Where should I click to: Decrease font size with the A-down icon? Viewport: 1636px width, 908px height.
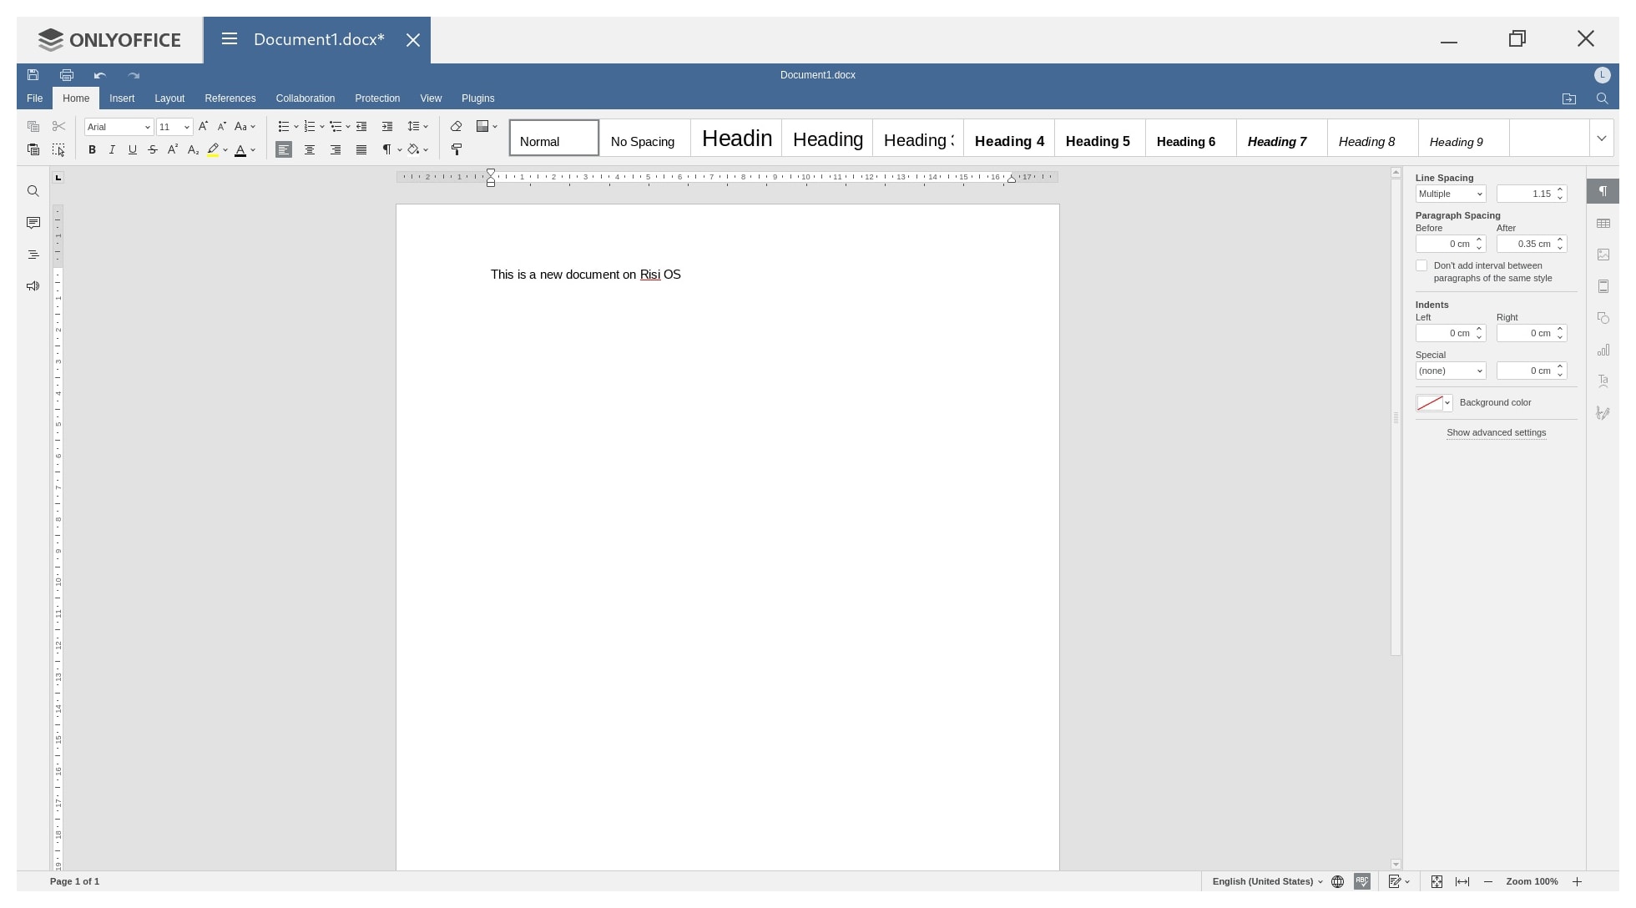(x=222, y=127)
